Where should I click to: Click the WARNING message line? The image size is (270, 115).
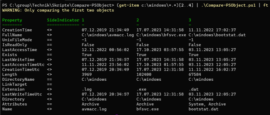(58, 10)
